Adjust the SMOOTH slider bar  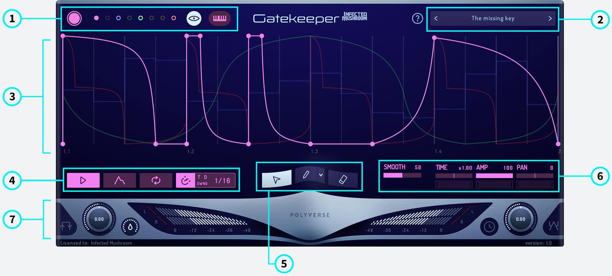[x=402, y=175]
